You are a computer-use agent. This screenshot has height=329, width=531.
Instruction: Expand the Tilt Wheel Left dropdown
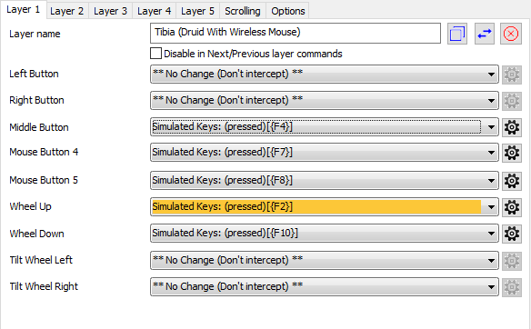[x=325, y=260]
